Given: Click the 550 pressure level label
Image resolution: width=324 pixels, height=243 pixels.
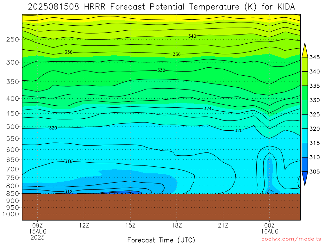Looking at the screenshot, I should coord(13,139).
